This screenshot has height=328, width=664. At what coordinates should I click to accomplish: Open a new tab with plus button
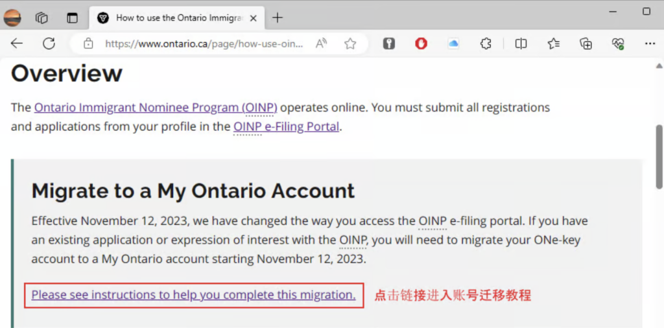277,18
